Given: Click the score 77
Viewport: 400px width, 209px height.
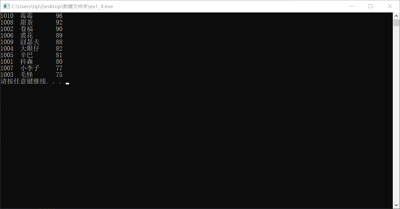Looking at the screenshot, I should tap(59, 68).
